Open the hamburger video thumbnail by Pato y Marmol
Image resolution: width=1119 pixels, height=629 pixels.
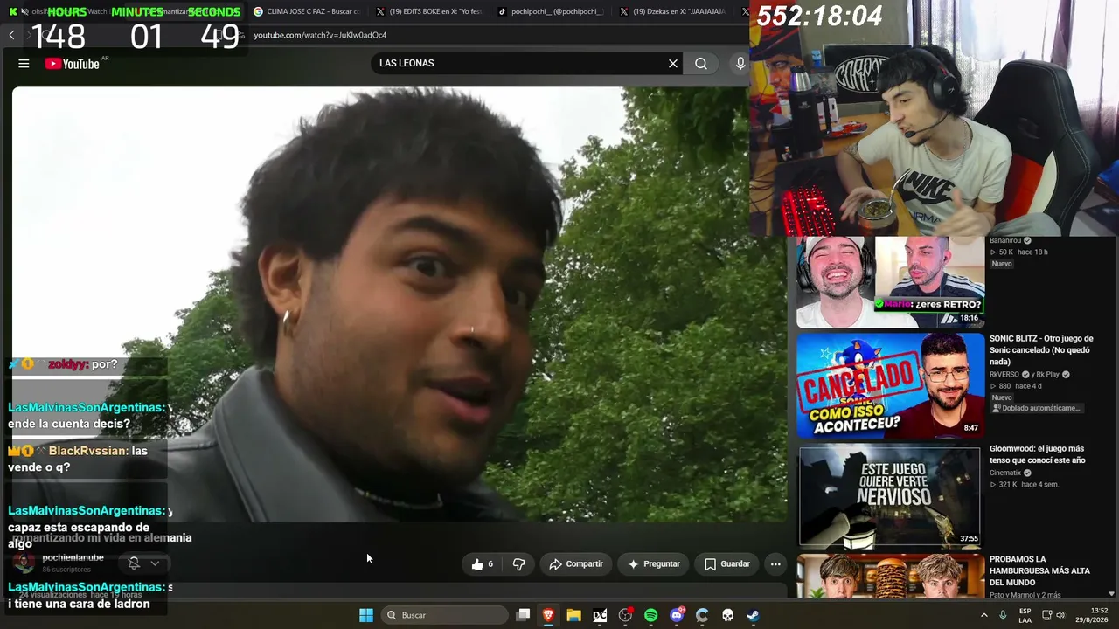point(890,577)
